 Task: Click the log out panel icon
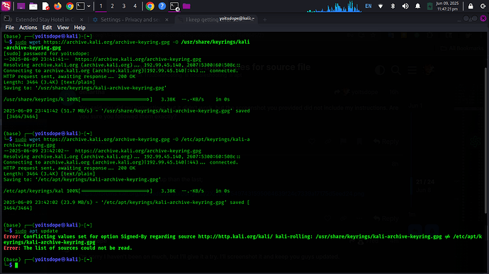pyautogui.click(x=483, y=6)
